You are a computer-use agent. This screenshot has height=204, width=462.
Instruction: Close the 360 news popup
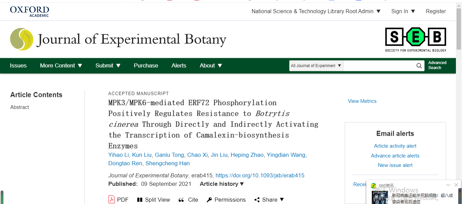click(x=456, y=185)
